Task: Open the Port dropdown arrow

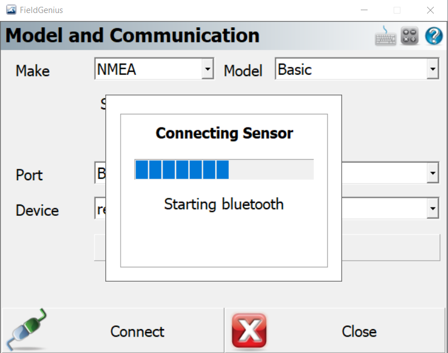Action: coord(433,173)
